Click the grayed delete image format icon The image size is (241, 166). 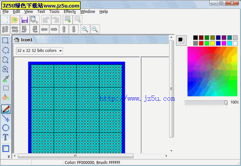[x=78, y=20]
